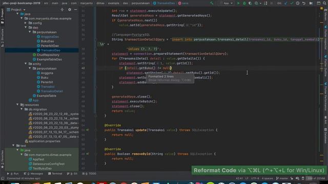328x184 pixels.
Task: Open AnggotaDao in the project tree
Action: pyautogui.click(x=48, y=36)
